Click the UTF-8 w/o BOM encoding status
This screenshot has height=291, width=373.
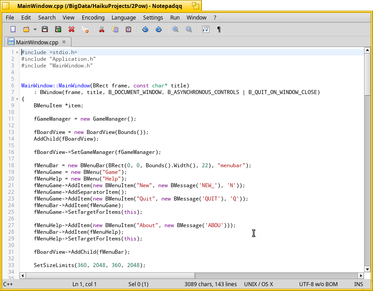click(x=318, y=284)
